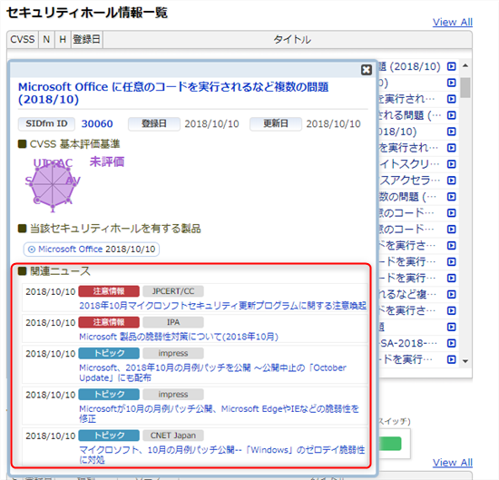Click the 更新日 label in popup
Screen dimensions: 499x480
[x=276, y=123]
